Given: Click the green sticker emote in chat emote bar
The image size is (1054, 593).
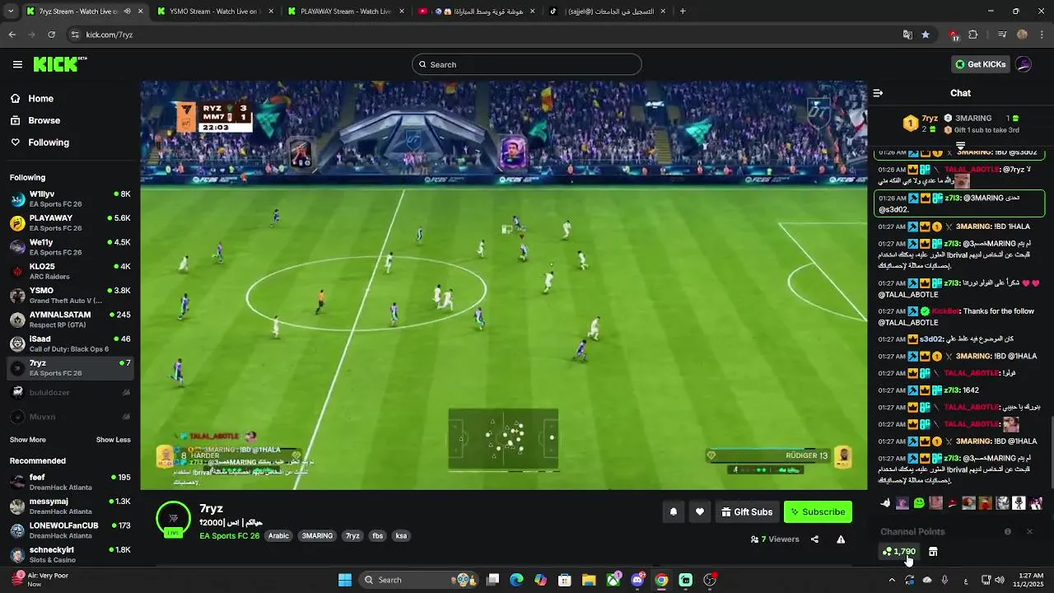Looking at the screenshot, I should (x=919, y=503).
